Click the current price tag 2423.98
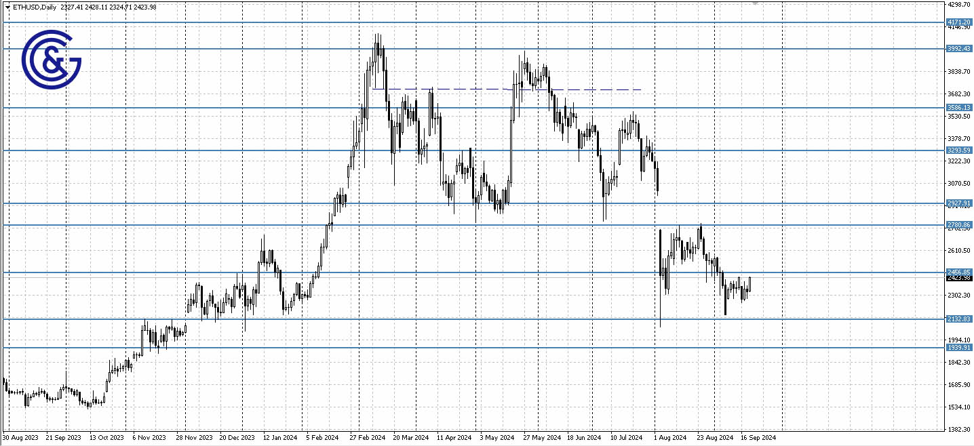This screenshot has height=446, width=974. [959, 278]
